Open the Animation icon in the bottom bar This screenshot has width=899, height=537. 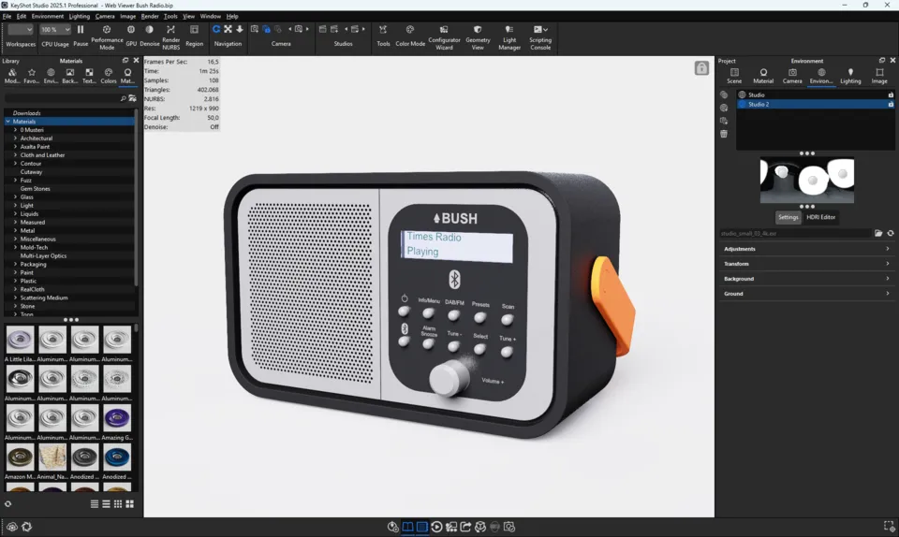[436, 527]
